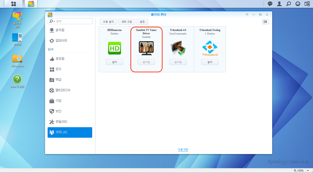This screenshot has width=313, height=173.
Task: Open Tvheadend-4.0 package title
Action: [x=178, y=30]
